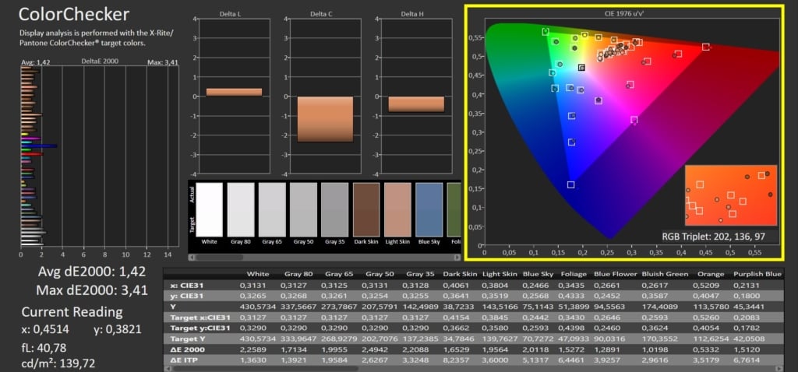This screenshot has width=798, height=372.
Task: Click the y: 0,3821 current reading
Action: pyautogui.click(x=118, y=329)
